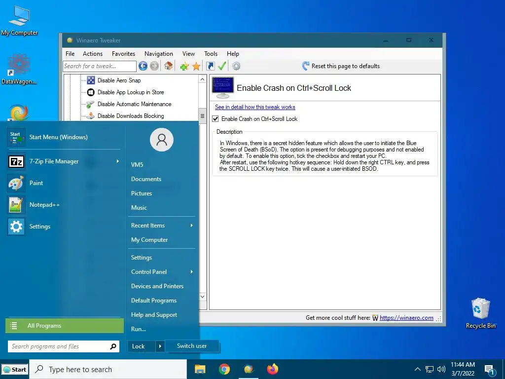The width and height of the screenshot is (505, 379).
Task: Click the shortcut export icon in toolbar
Action: pyautogui.click(x=210, y=66)
